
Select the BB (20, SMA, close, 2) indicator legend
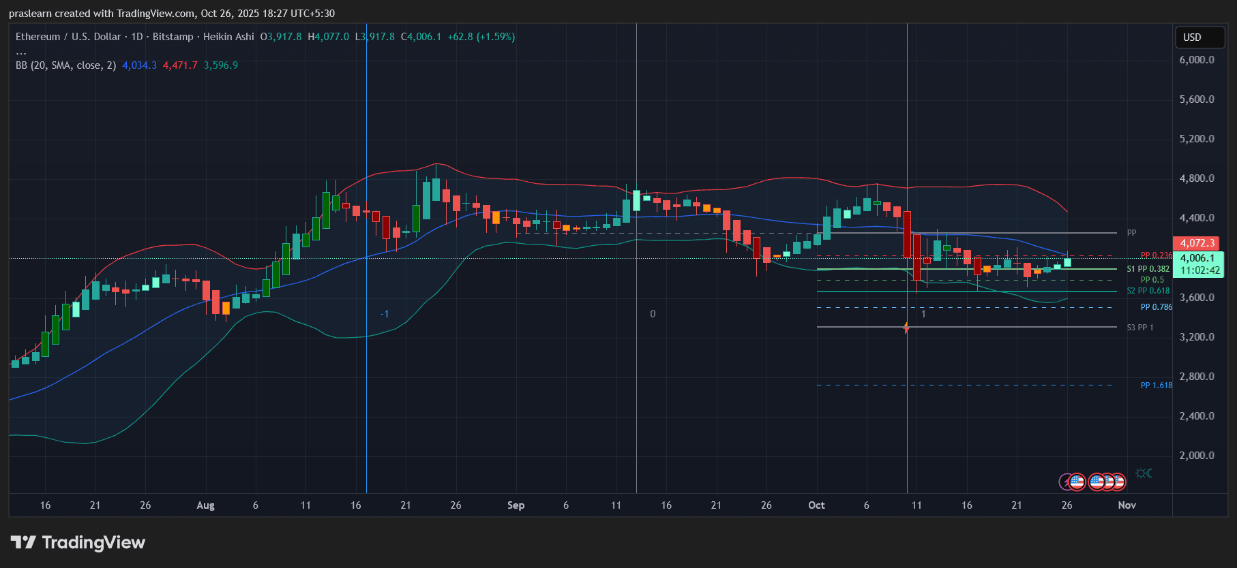[65, 65]
